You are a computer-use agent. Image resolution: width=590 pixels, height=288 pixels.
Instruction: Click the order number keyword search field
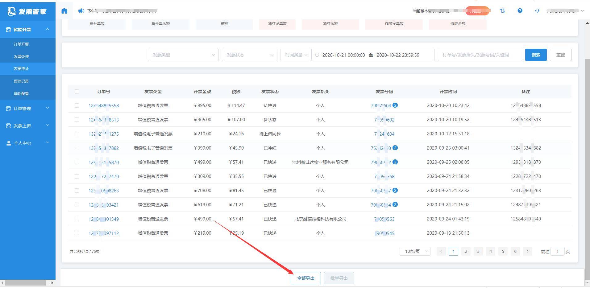480,55
